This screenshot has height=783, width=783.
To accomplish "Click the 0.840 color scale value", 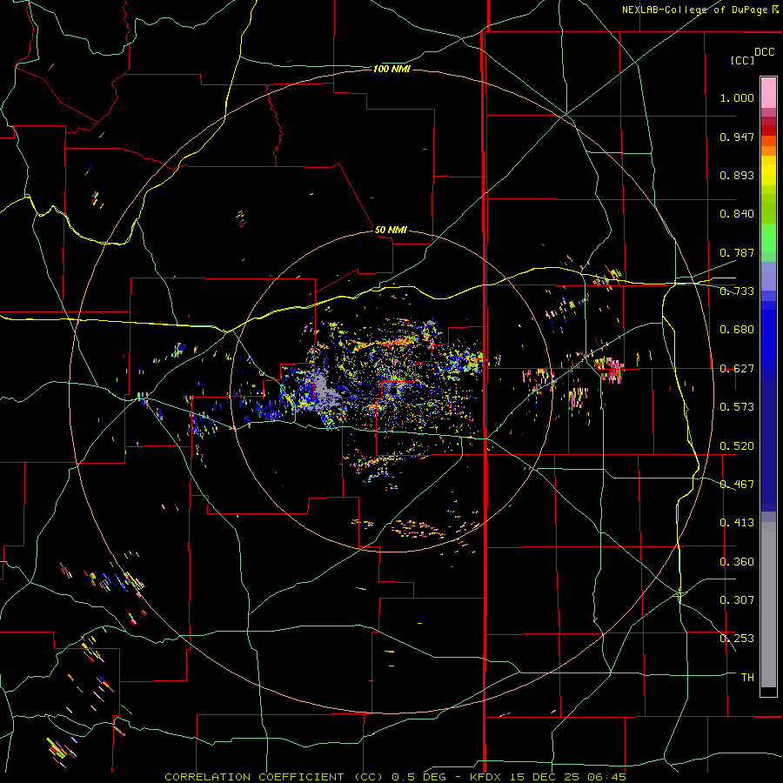I will (737, 214).
